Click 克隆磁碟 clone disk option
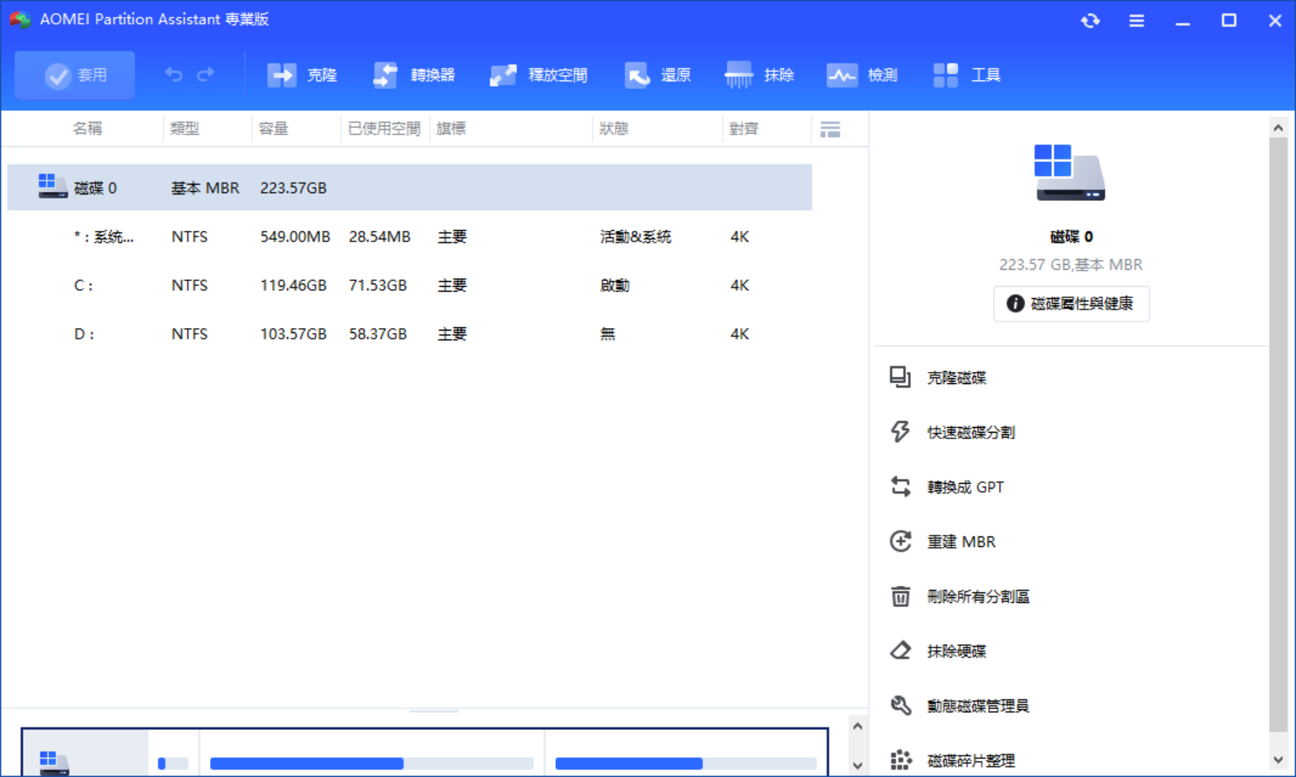Viewport: 1296px width, 777px height. click(956, 378)
